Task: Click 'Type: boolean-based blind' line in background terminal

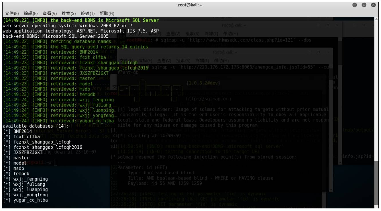Action: pos(161,173)
